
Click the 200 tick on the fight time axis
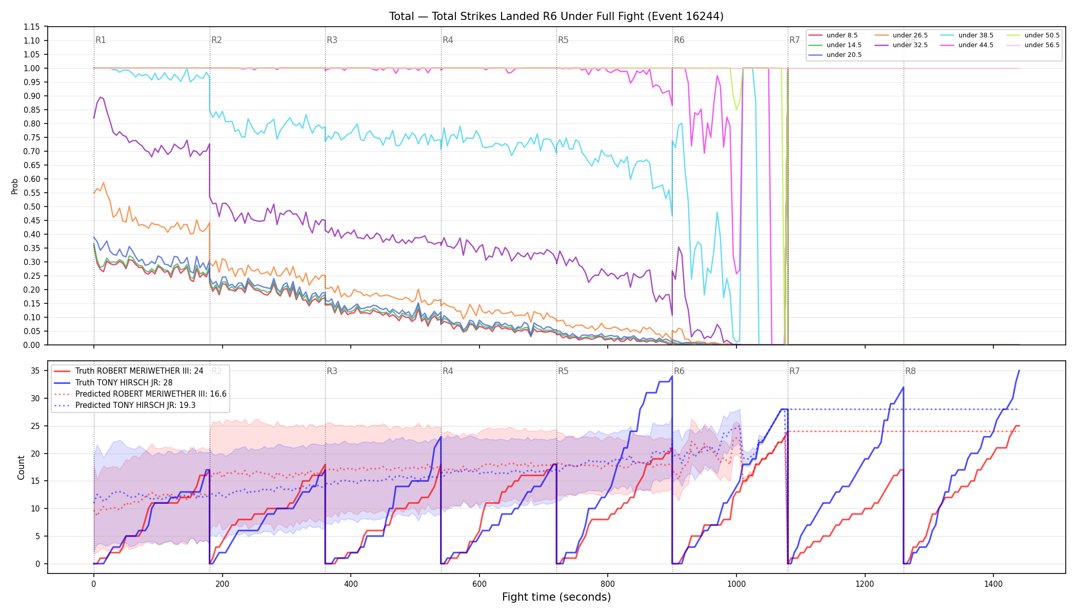pos(222,584)
